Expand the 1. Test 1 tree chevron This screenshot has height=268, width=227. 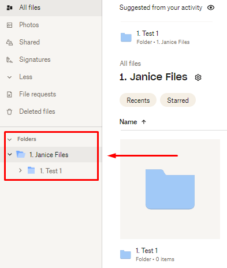[20, 170]
